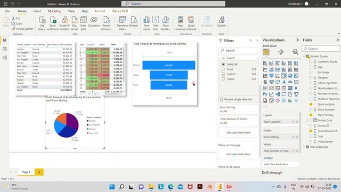Click the Copy button
The width and height of the screenshot is (341, 192).
point(17,23)
